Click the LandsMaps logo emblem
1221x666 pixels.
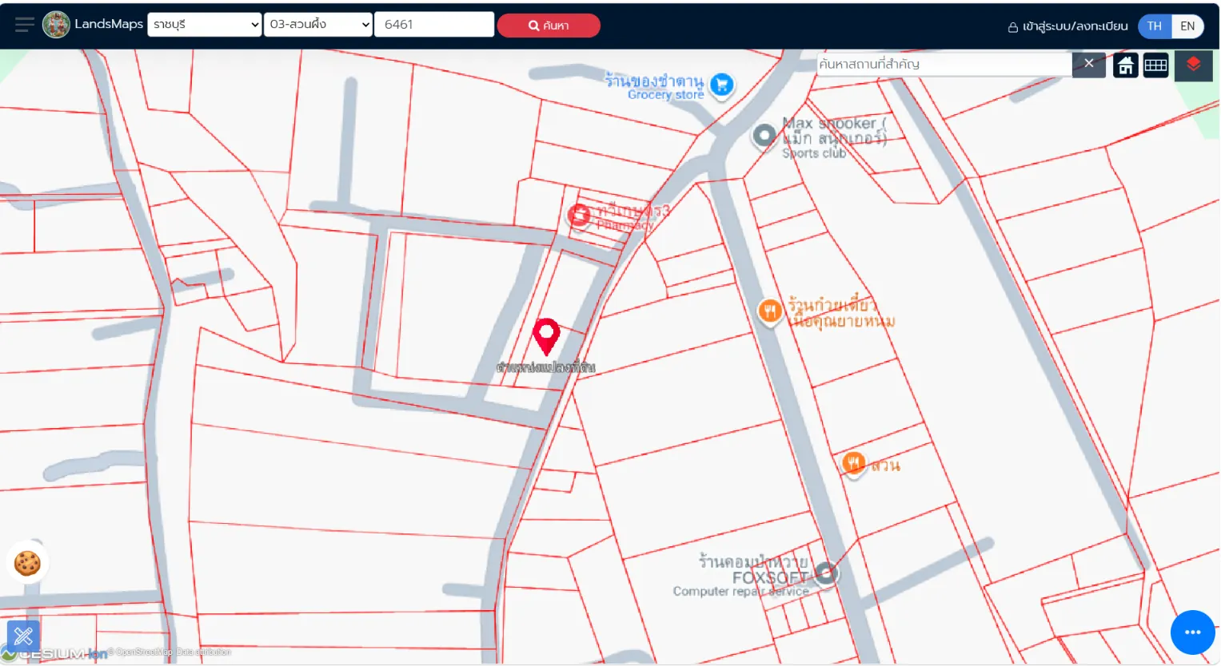(56, 25)
